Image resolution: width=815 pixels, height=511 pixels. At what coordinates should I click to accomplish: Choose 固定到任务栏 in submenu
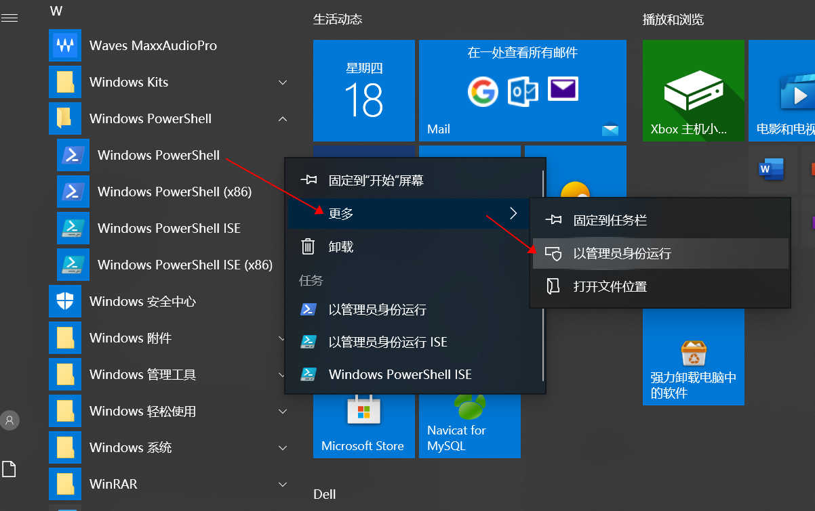click(660, 220)
